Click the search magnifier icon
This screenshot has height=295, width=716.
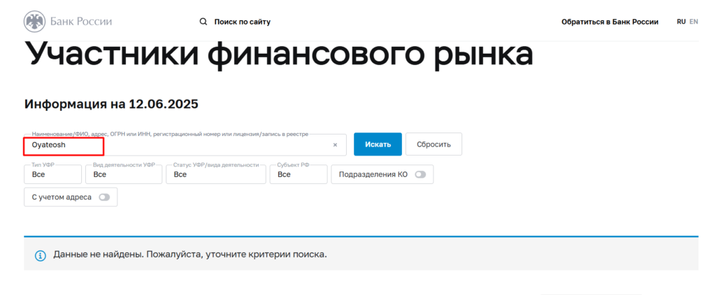click(x=203, y=22)
